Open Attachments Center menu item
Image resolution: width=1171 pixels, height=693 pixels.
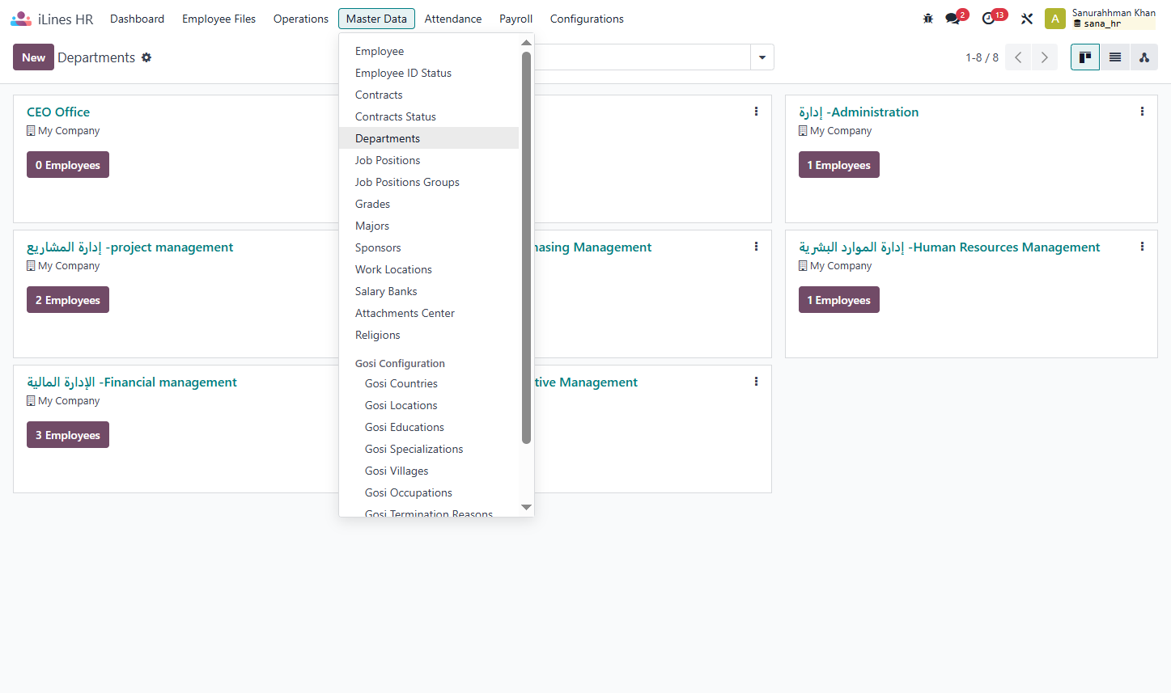[x=429, y=313]
